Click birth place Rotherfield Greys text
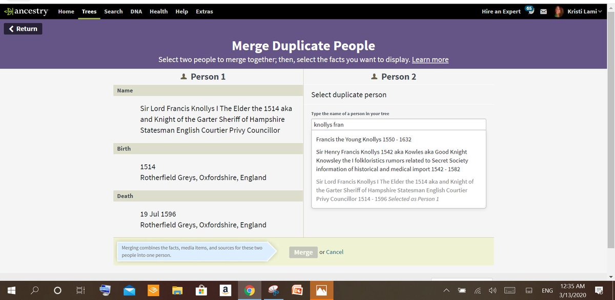The width and height of the screenshot is (615, 300). [x=203, y=178]
